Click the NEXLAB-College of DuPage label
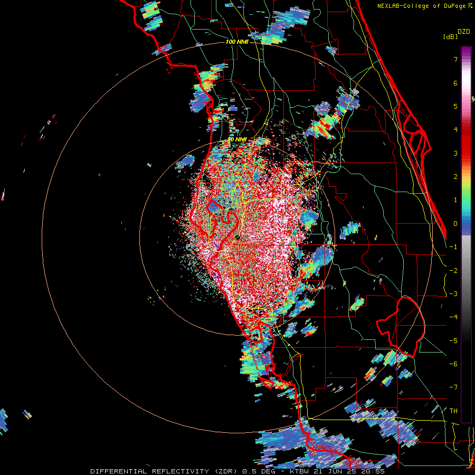Screen dimensions: 475x475 click(x=424, y=6)
